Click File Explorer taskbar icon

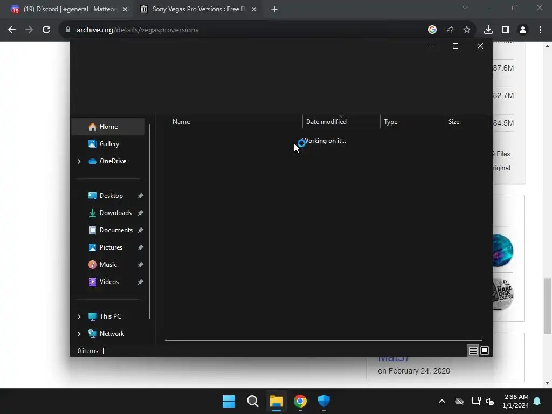click(x=277, y=401)
